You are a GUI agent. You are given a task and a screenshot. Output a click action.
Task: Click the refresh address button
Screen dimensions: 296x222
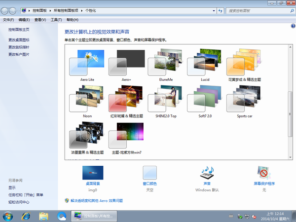click(221, 11)
